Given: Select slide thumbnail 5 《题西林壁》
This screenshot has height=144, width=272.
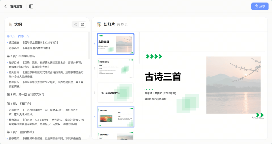Looking at the screenshot, I should [116, 135].
